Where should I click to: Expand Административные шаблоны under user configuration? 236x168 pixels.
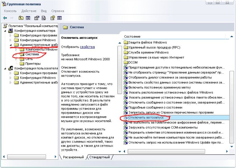[x=10, y=82]
